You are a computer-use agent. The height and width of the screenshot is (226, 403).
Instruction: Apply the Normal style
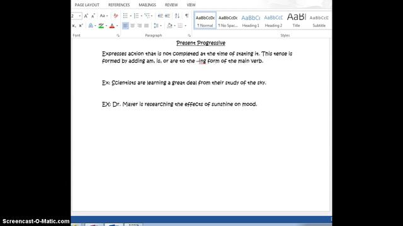pyautogui.click(x=205, y=21)
